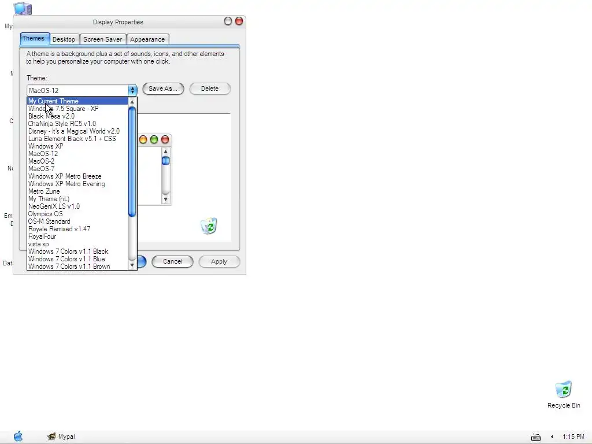The image size is (592, 444).
Task: Choose MacOS-2 in the theme list
Action: (78, 162)
